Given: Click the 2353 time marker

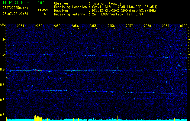Looking at the screenshot, I should click(57, 26).
